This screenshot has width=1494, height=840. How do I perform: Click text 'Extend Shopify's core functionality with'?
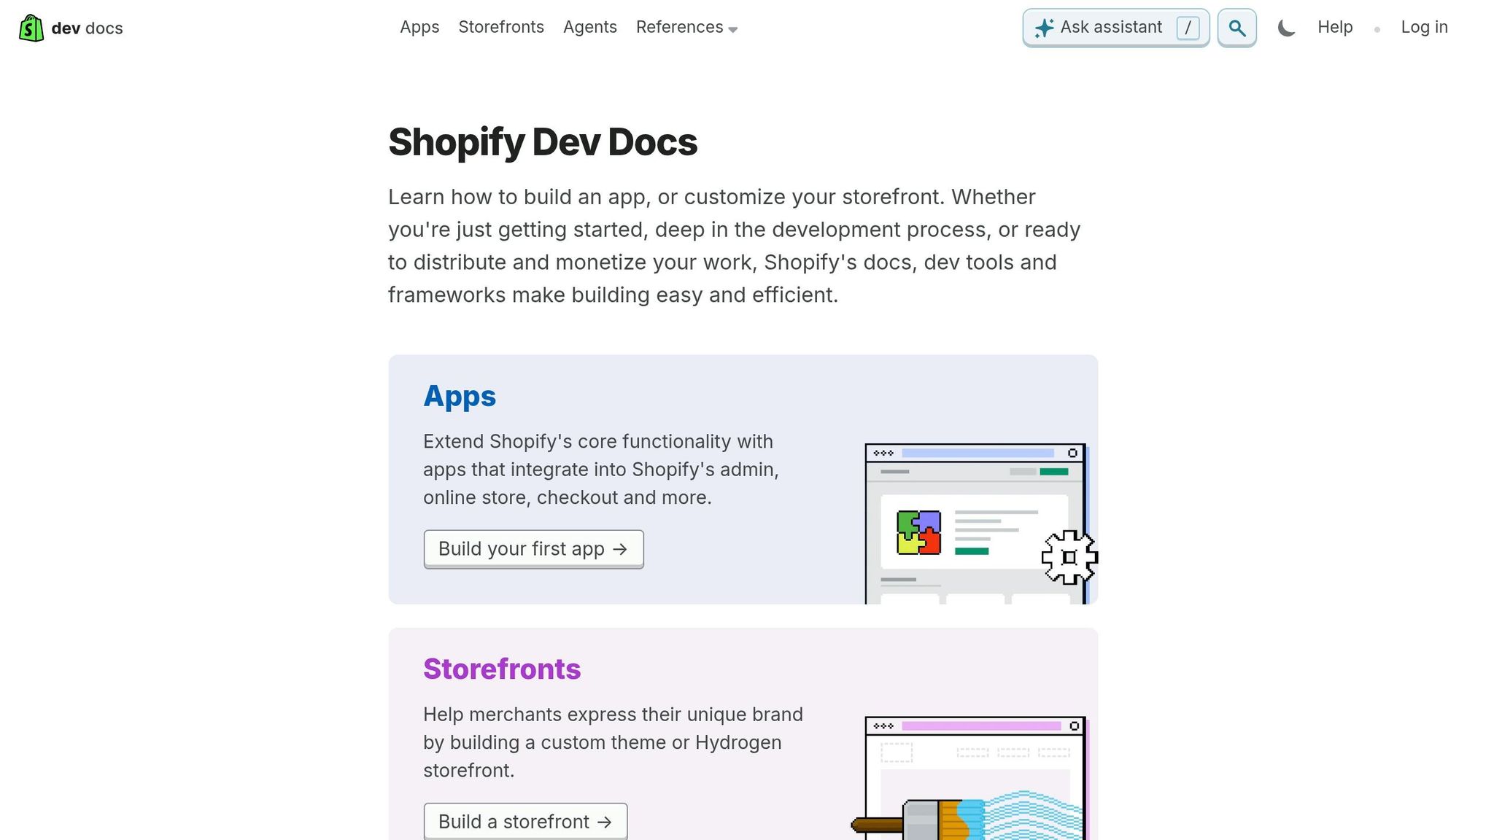(598, 442)
